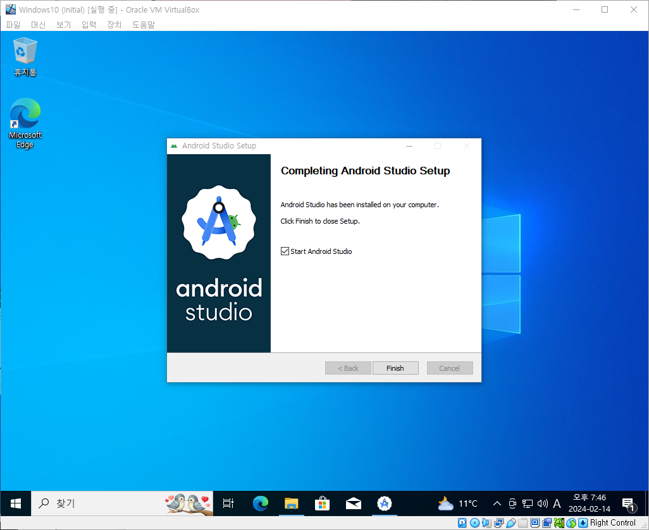Click the VirtualBox audio status icon

(x=487, y=523)
